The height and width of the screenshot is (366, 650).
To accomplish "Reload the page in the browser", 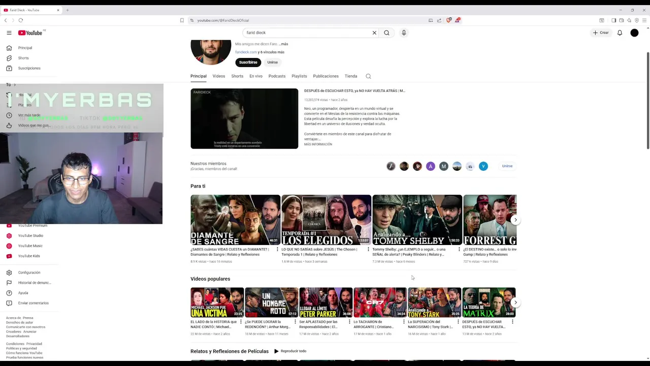I will coord(21,20).
